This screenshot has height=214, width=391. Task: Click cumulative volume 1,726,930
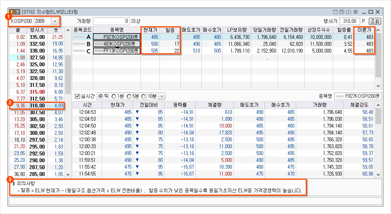click(x=332, y=174)
